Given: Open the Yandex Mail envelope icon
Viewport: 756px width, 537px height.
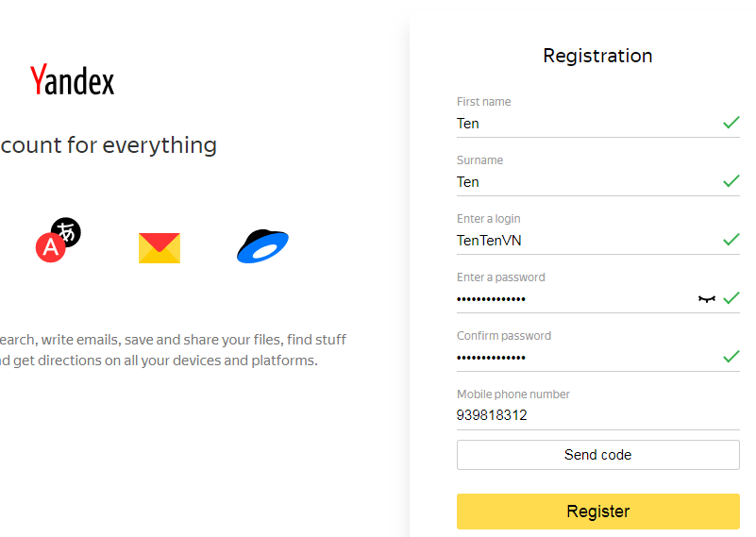Looking at the screenshot, I should (160, 248).
